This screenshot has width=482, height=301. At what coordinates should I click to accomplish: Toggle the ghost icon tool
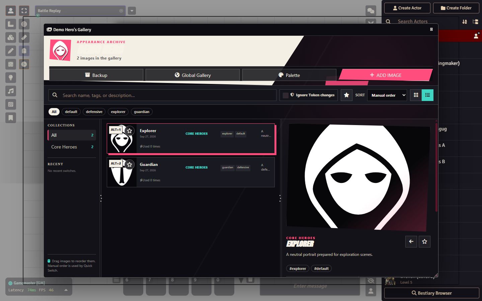click(24, 51)
